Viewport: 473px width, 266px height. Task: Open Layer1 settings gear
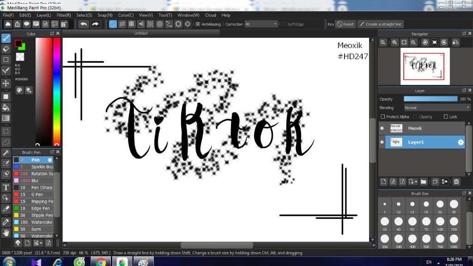point(461,142)
